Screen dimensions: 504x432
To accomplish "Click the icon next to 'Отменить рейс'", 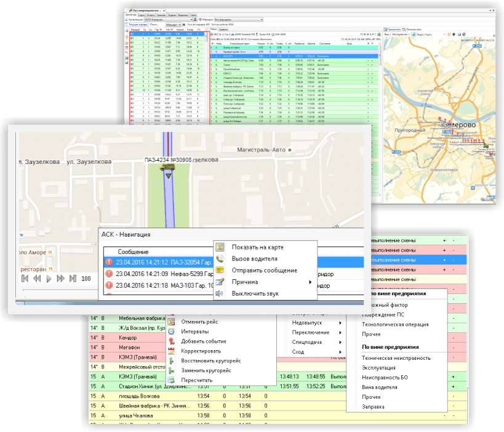I will coord(171,322).
